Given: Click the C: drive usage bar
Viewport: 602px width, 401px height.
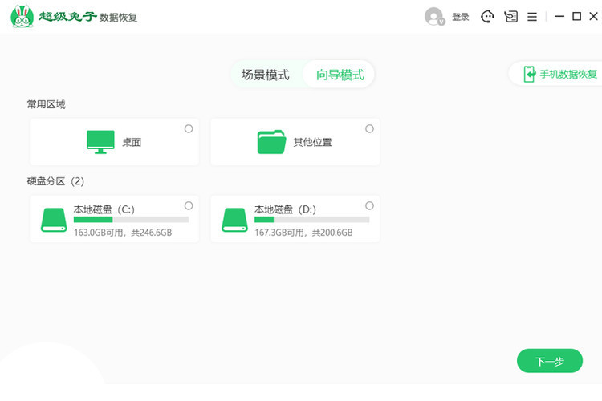Looking at the screenshot, I should tap(132, 220).
